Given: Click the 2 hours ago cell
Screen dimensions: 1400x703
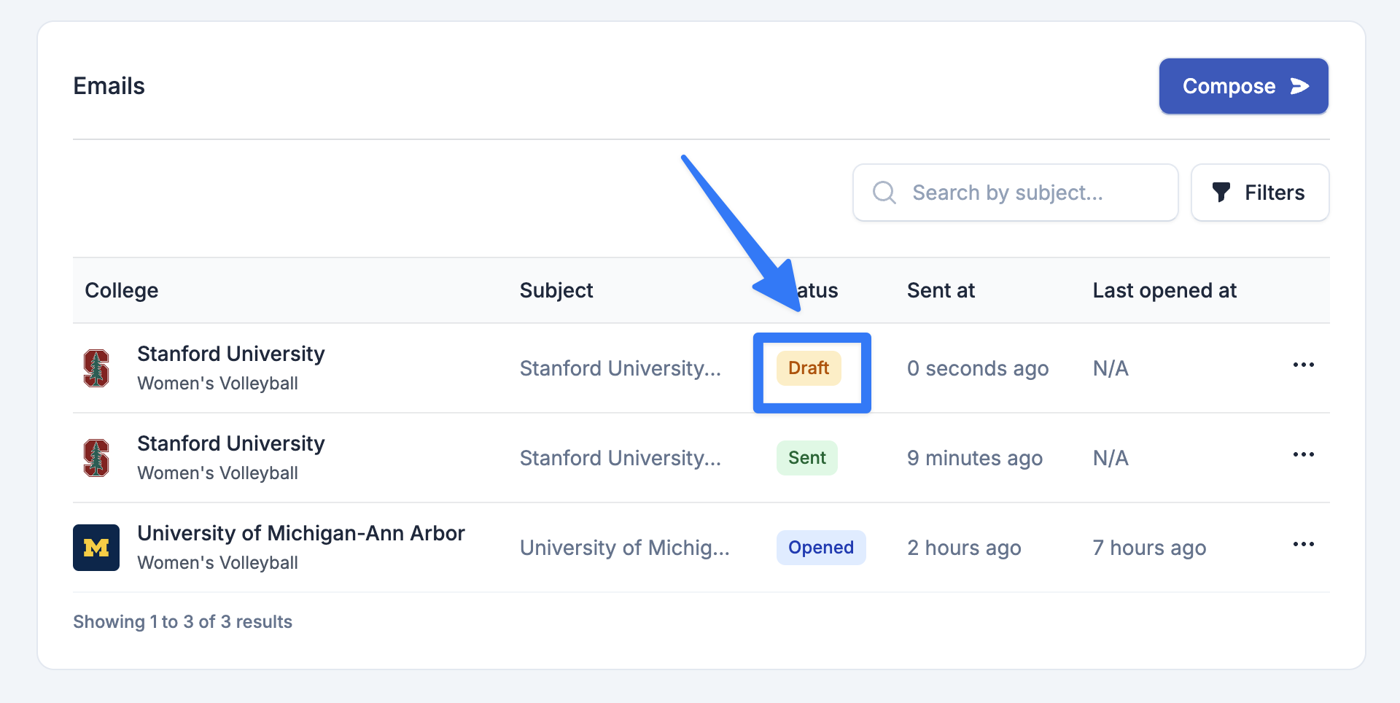Looking at the screenshot, I should tap(964, 548).
